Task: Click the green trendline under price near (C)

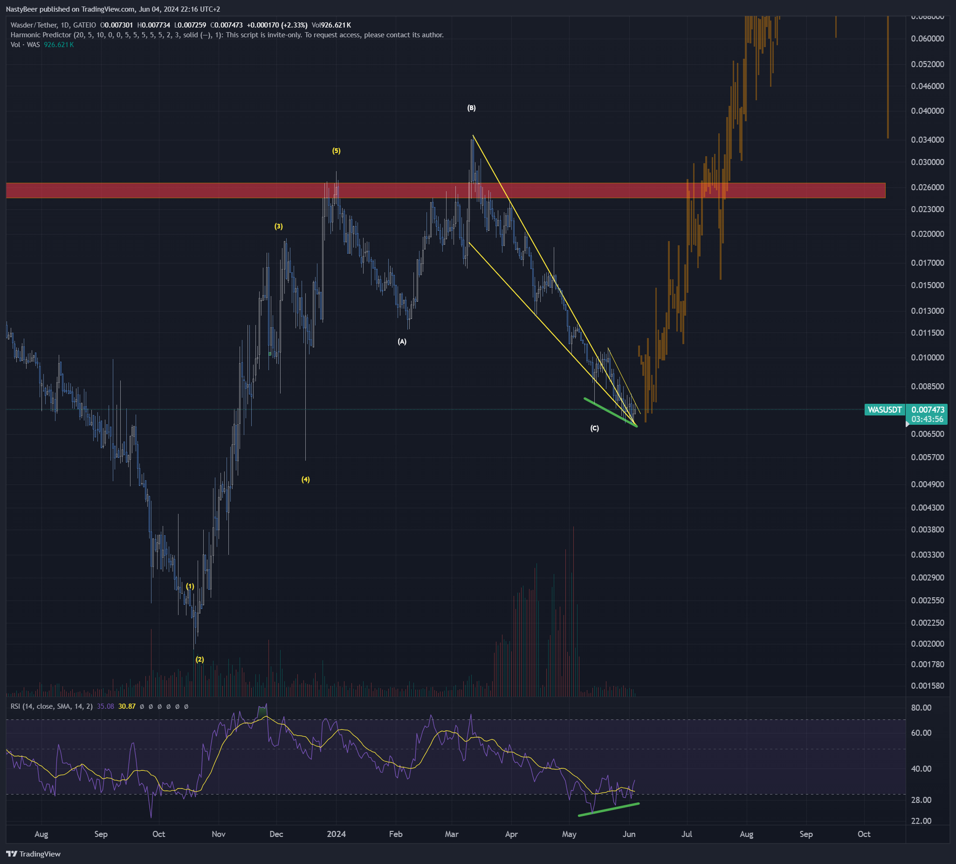Action: pos(611,412)
